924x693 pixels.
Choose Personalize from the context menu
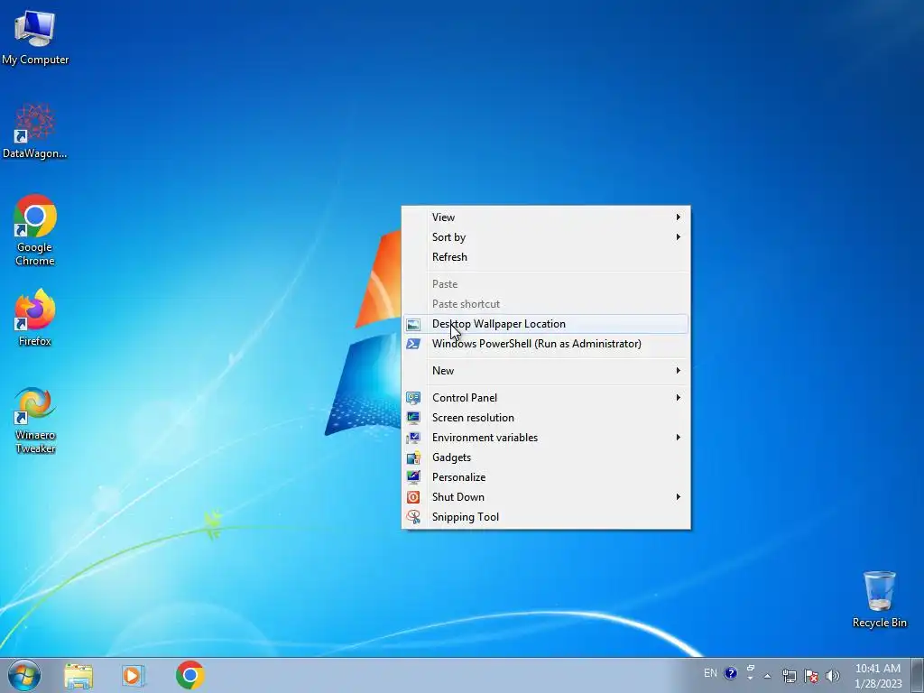click(546, 477)
